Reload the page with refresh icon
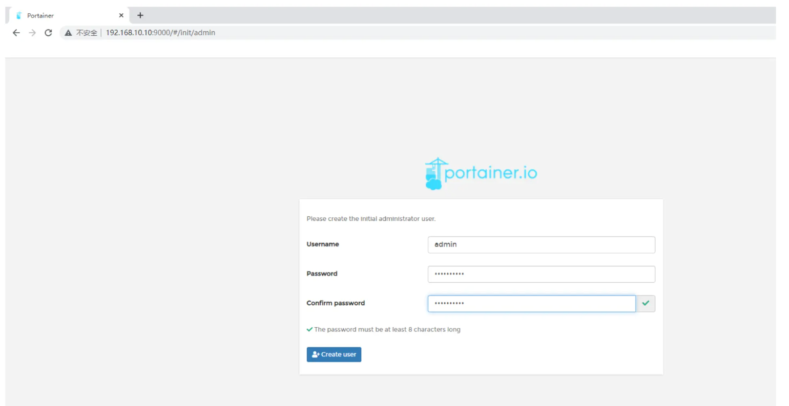Viewport: 789px width, 406px height. click(x=48, y=33)
